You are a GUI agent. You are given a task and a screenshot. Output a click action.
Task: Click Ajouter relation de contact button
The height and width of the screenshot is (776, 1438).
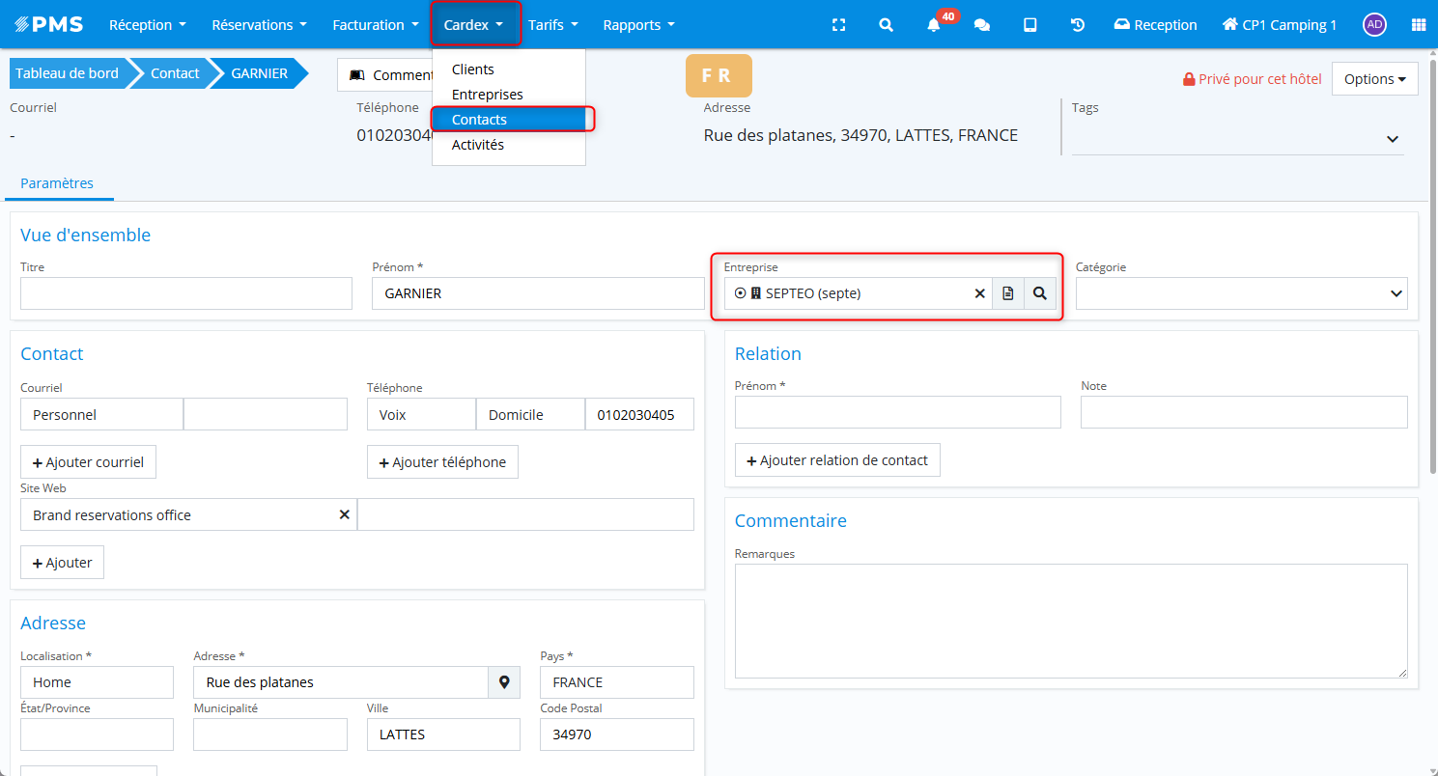tap(837, 460)
